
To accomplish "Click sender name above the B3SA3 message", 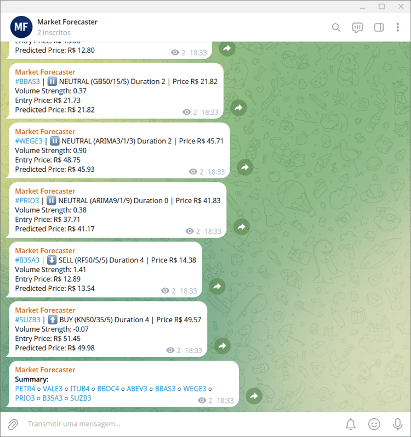I will click(45, 251).
